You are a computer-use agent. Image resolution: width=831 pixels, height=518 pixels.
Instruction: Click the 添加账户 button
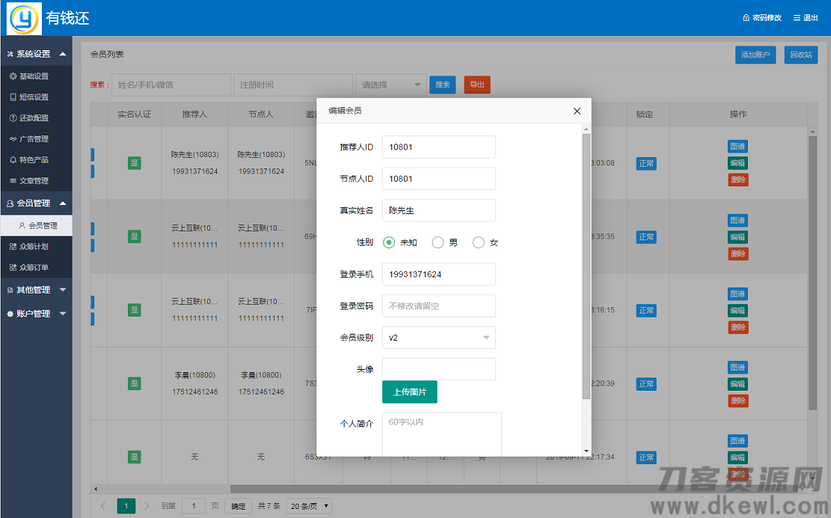click(x=755, y=55)
